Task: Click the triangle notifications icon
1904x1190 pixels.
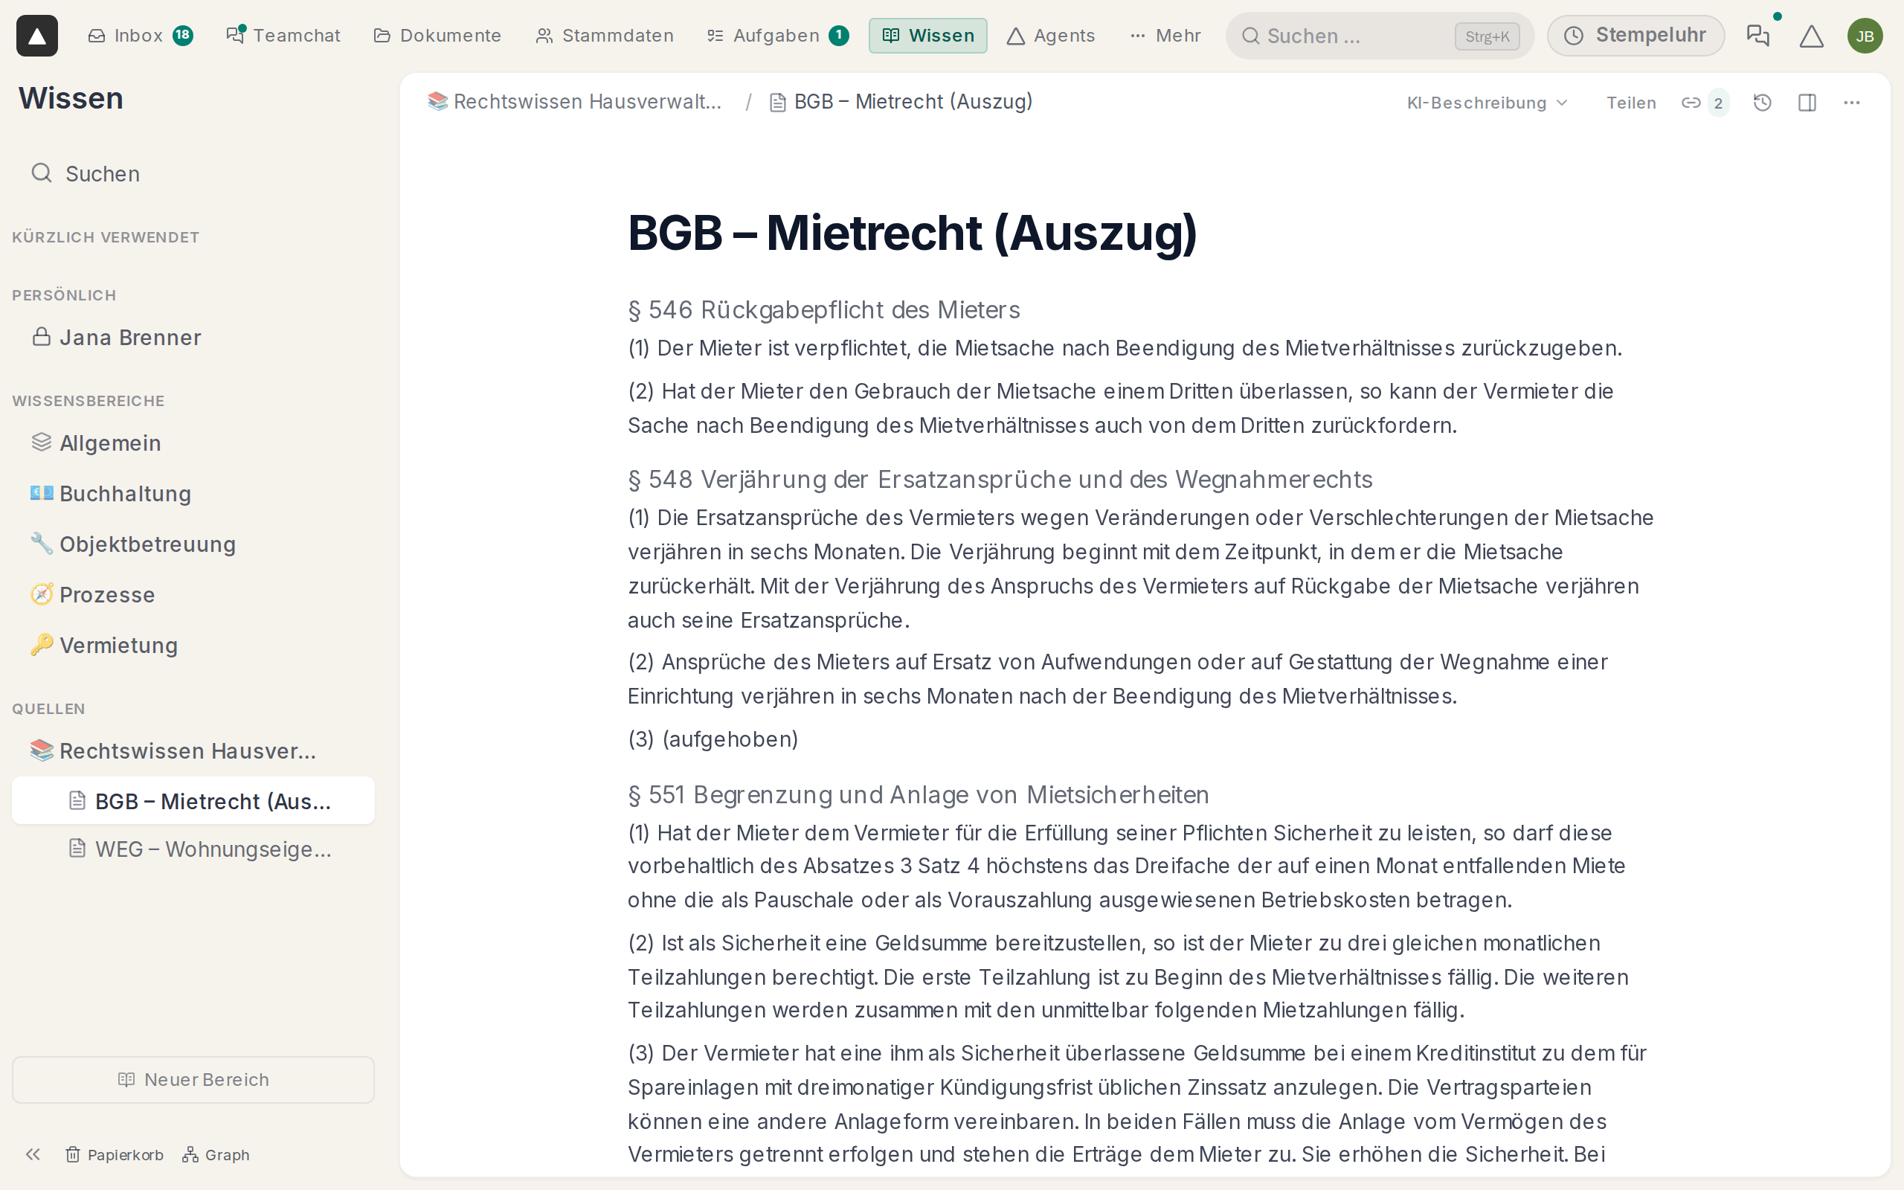Action: pyautogui.click(x=1811, y=36)
